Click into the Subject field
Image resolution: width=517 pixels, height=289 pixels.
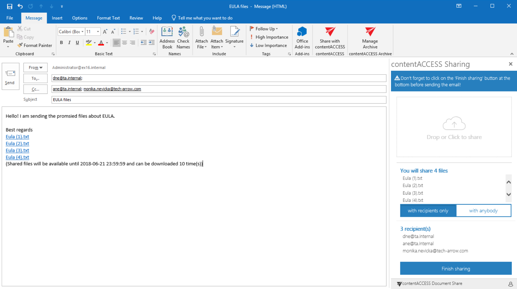coord(218,100)
